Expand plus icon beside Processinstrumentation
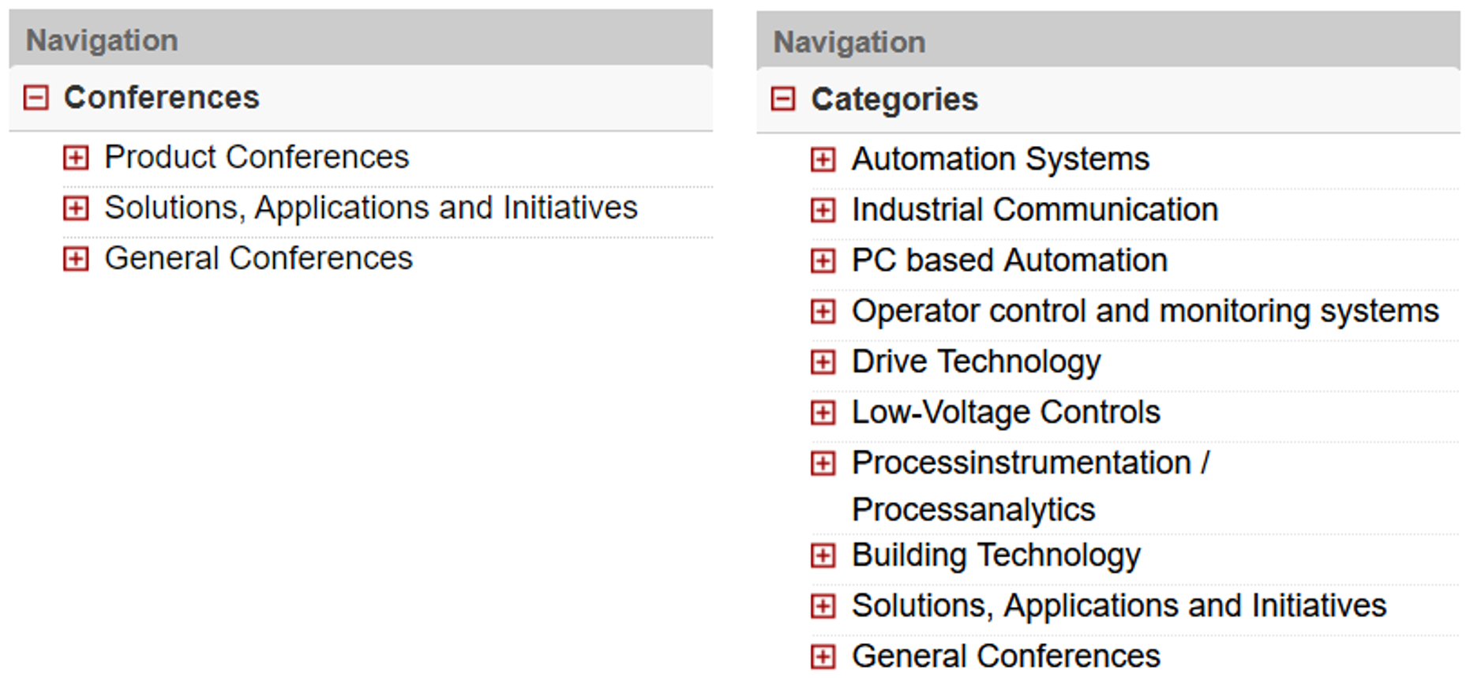Screen dimensions: 1466x678 coord(823,463)
